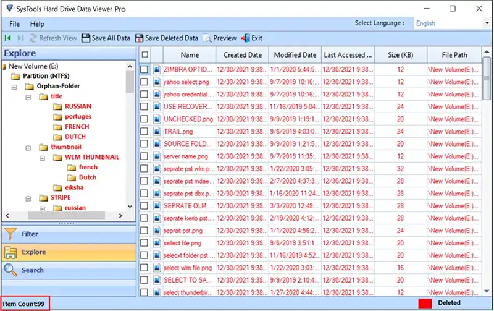Collapse the title folder node

[x=28, y=97]
